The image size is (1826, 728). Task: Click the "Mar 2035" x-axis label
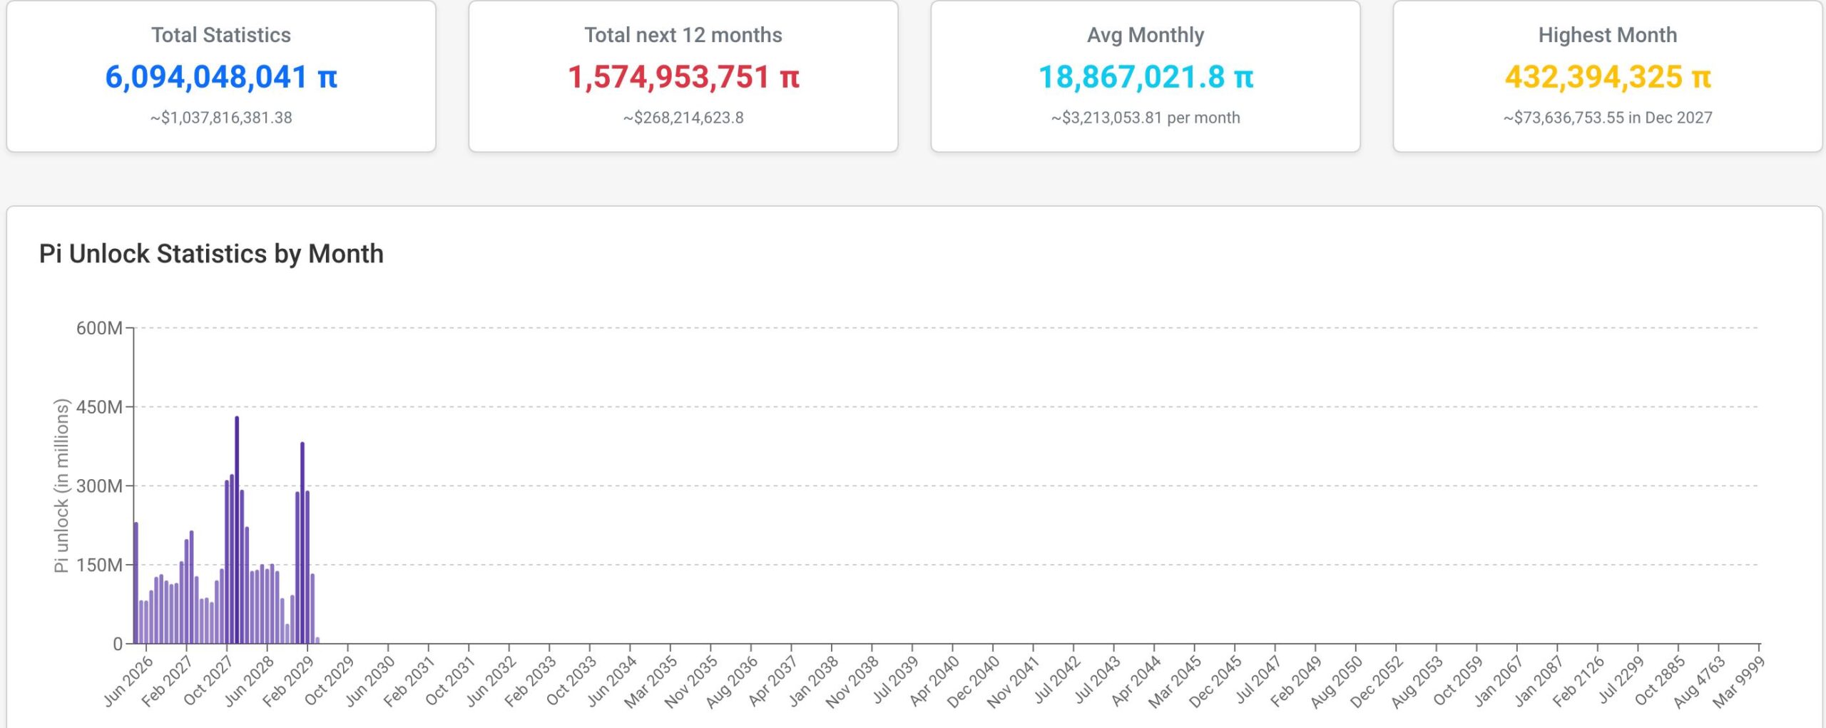pyautogui.click(x=651, y=681)
